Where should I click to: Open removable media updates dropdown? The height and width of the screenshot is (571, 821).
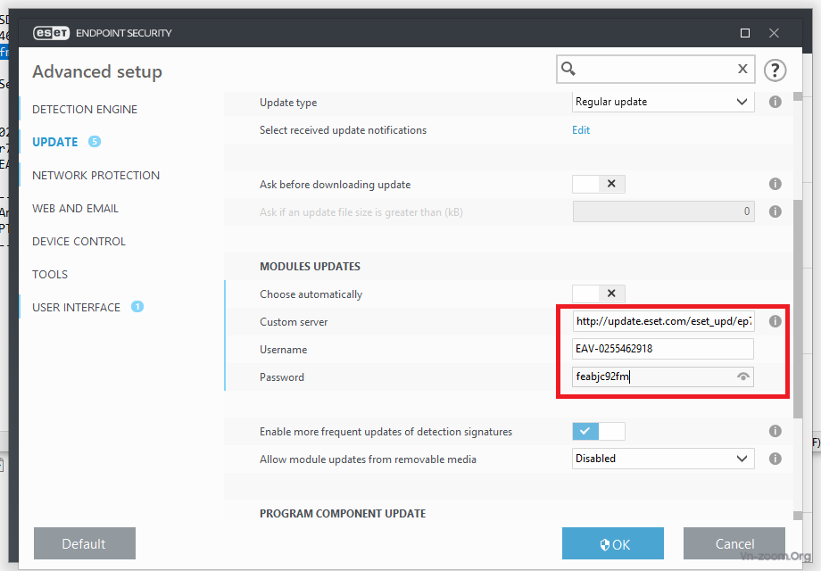(x=663, y=459)
